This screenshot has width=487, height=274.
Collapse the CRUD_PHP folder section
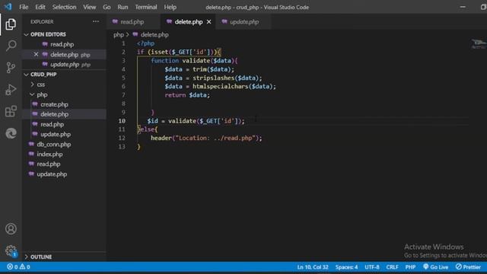[43, 75]
